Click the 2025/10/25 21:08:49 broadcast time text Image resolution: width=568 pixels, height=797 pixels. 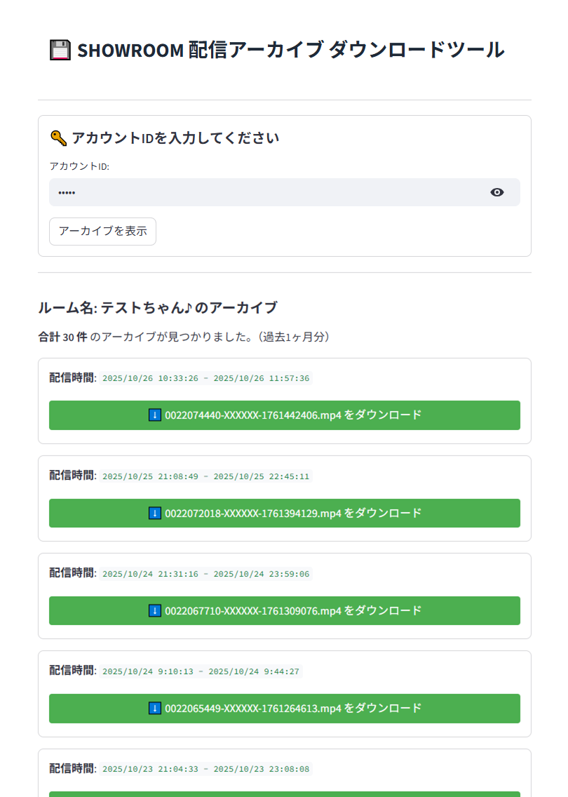(x=205, y=476)
